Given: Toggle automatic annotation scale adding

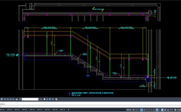Looking at the screenshot, I should tap(165, 110).
